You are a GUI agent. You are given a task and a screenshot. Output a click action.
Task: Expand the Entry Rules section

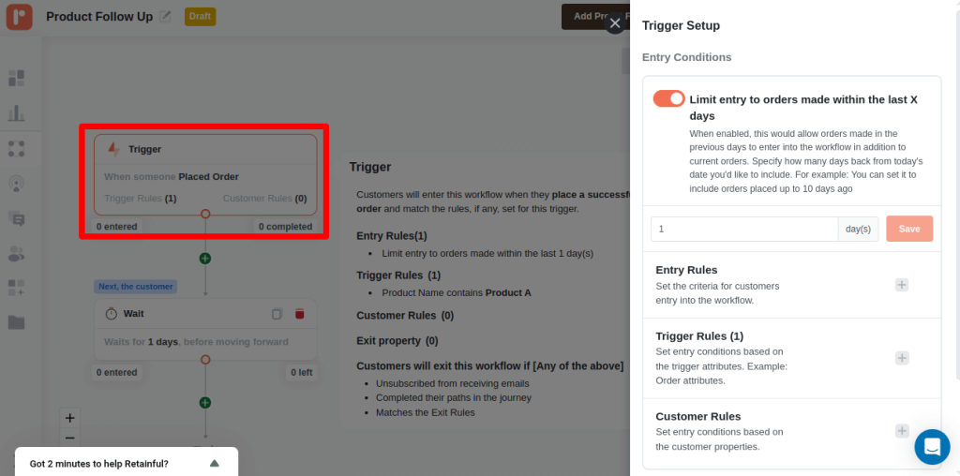pyautogui.click(x=901, y=285)
